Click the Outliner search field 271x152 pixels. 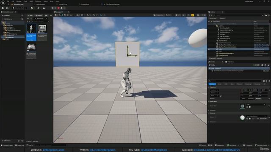pyautogui.click(x=239, y=15)
